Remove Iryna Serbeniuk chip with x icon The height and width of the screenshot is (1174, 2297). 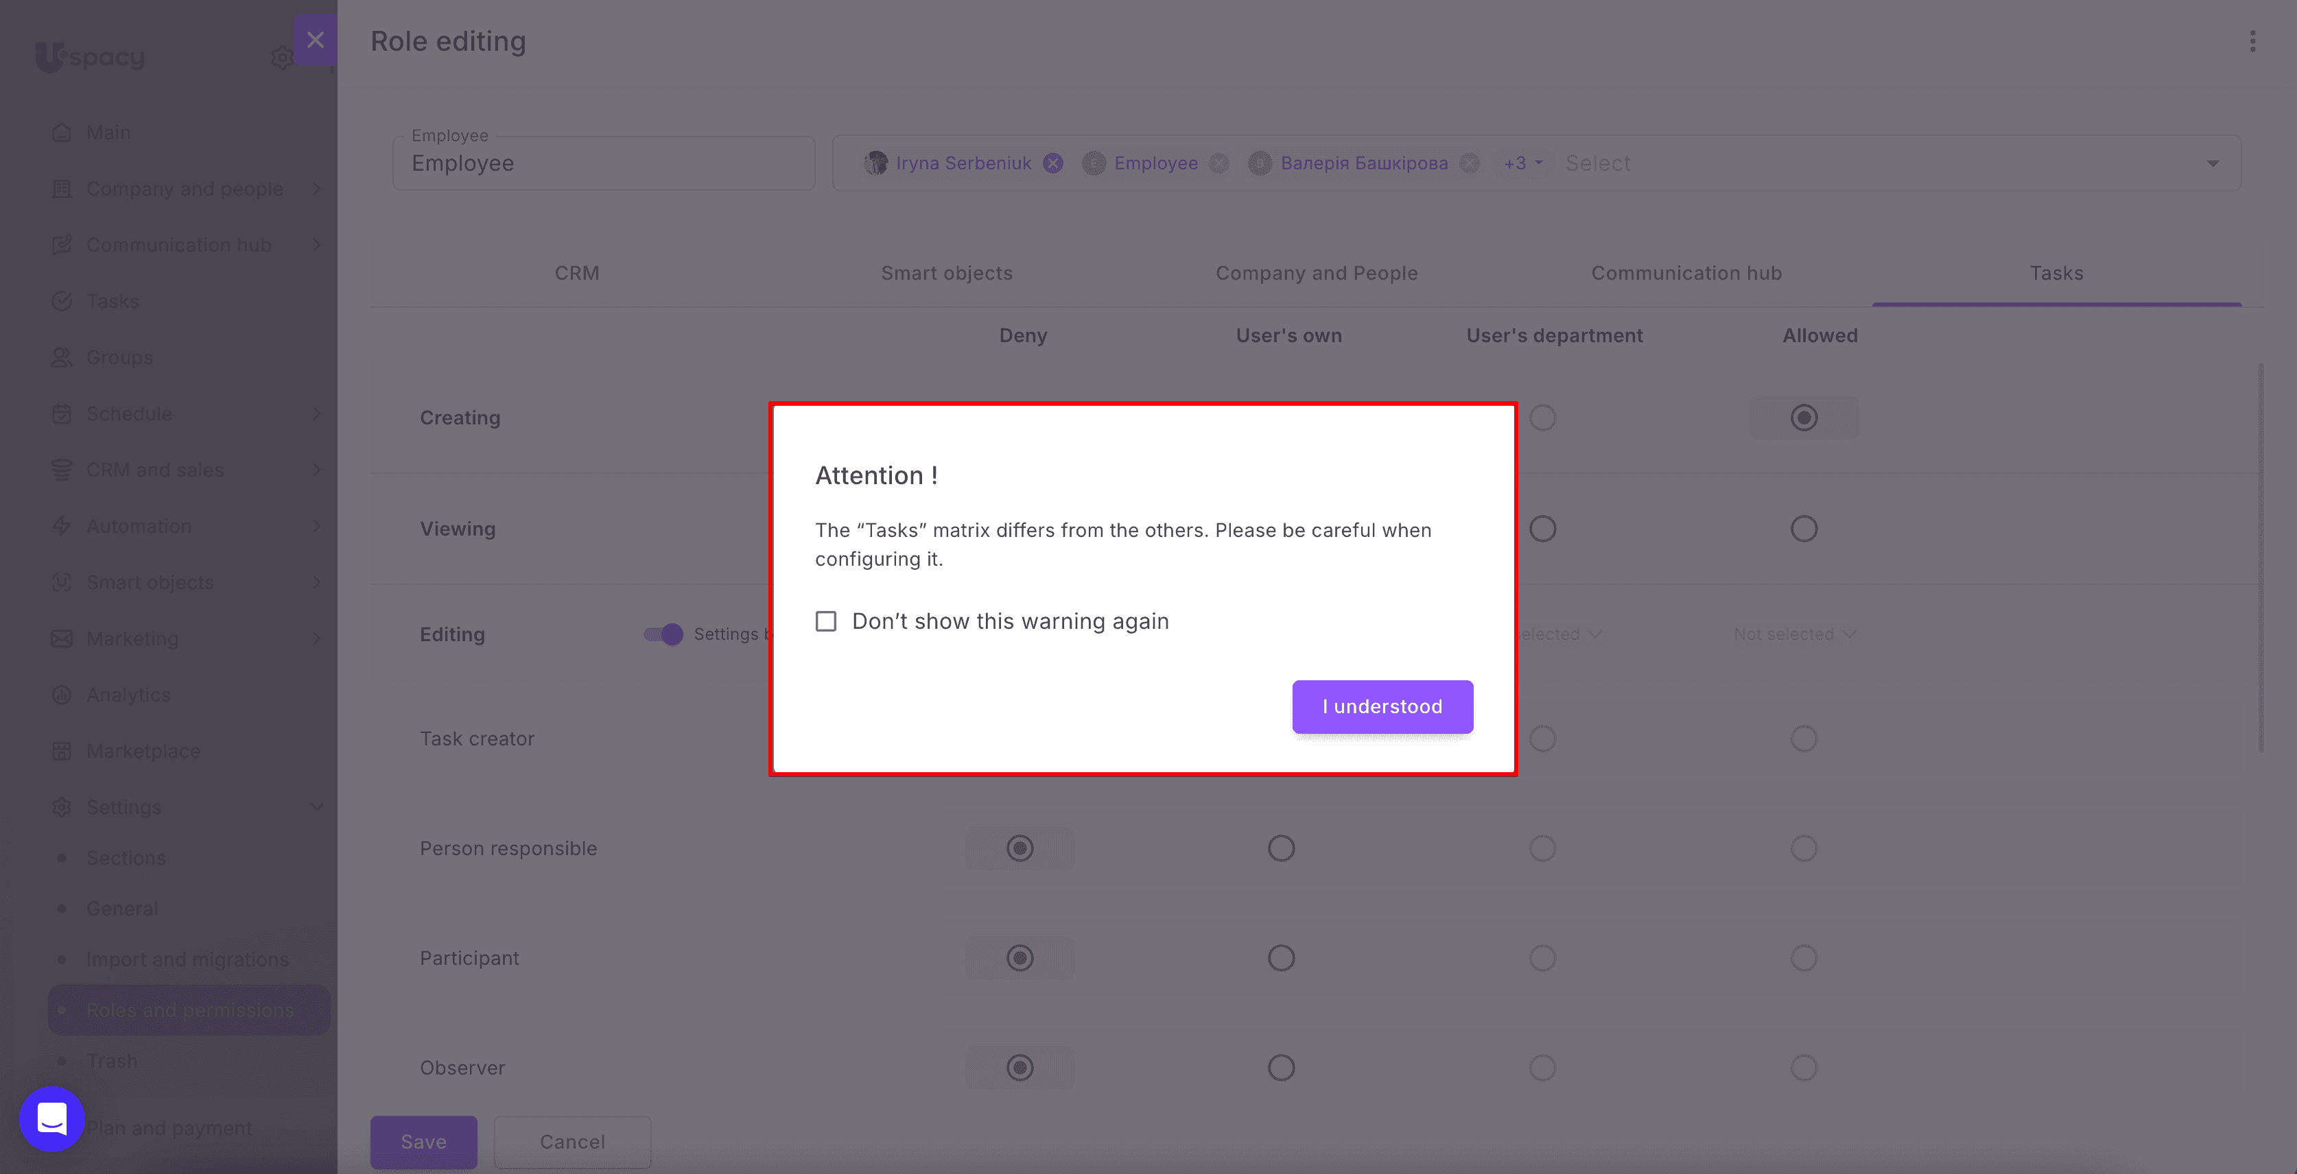tap(1053, 163)
